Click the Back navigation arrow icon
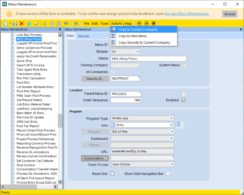The width and height of the screenshot is (244, 195). point(139,23)
